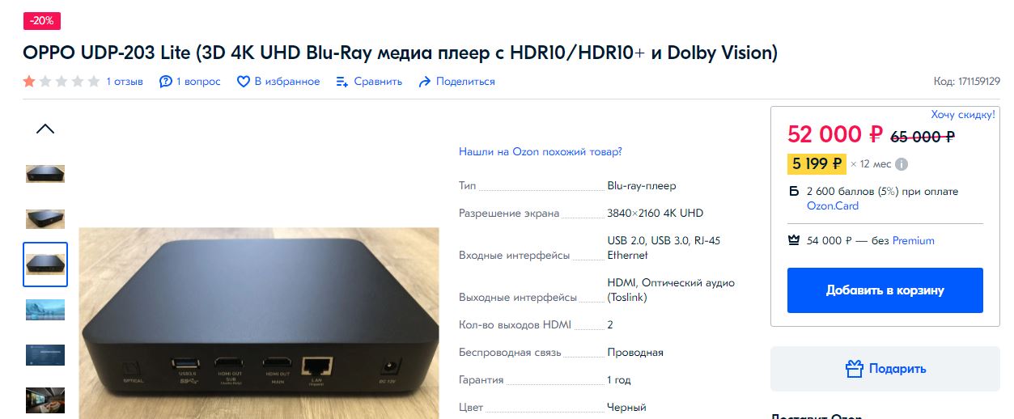Open the Нашли на Ozon похожий товар link
The width and height of the screenshot is (1014, 419).
coord(541,151)
